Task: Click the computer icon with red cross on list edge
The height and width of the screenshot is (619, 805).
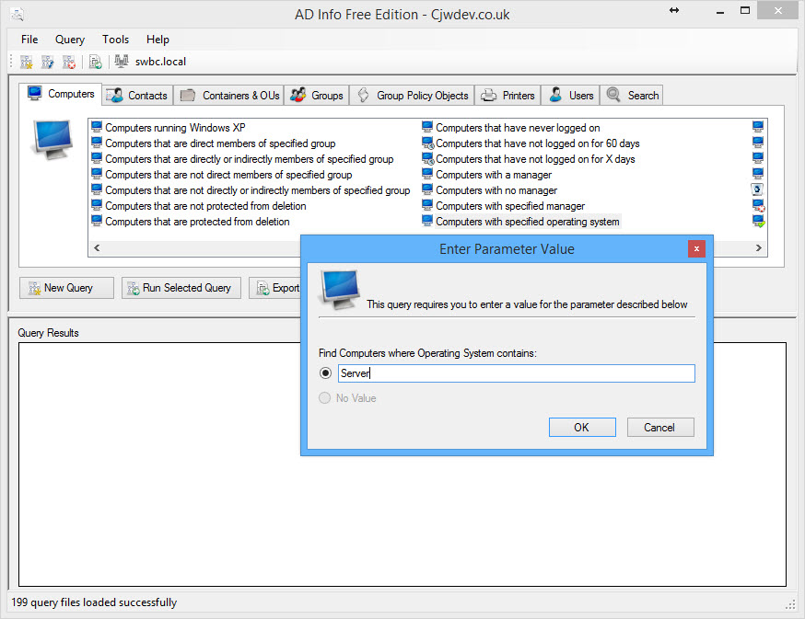Action: coord(758,206)
